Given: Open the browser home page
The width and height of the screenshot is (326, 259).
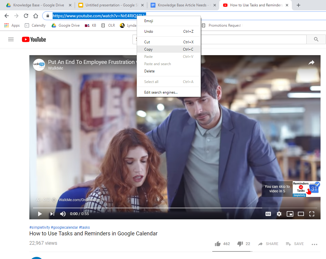Looking at the screenshot, I should [36, 16].
